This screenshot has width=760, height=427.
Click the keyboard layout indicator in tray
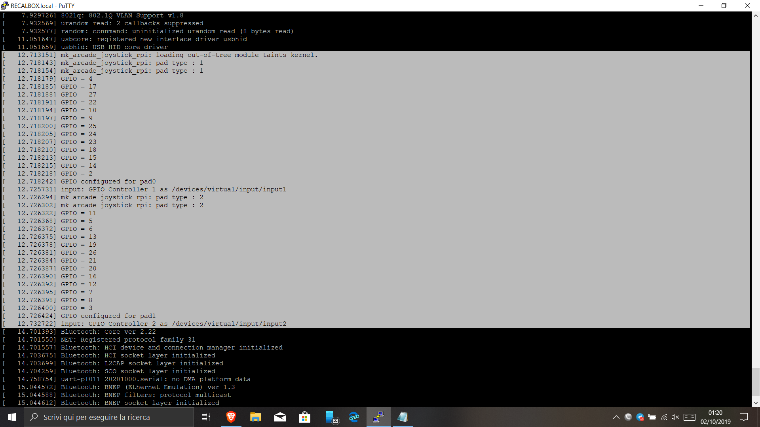pyautogui.click(x=690, y=417)
